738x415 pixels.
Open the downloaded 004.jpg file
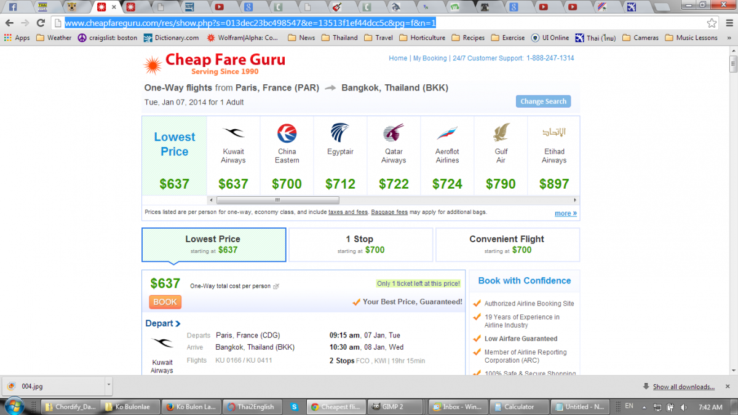pos(52,386)
